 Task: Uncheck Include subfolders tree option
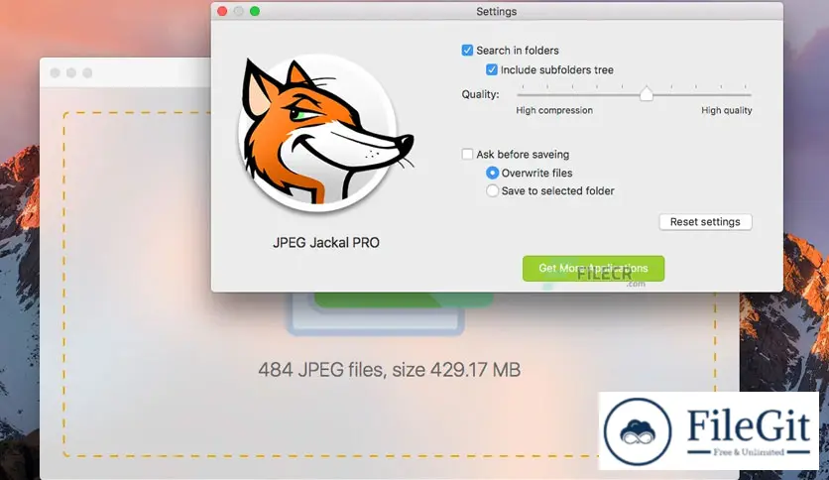492,69
